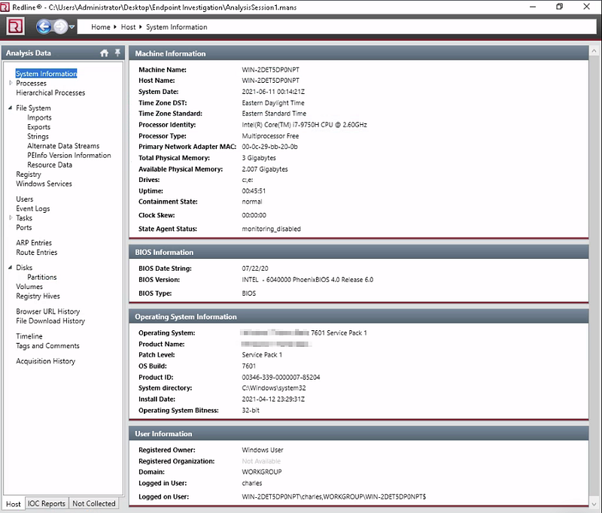The height and width of the screenshot is (513, 602).
Task: Click uptime value 00:45:51
Action: [254, 191]
